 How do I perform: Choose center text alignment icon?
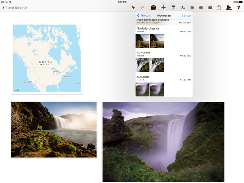tap(201, 8)
